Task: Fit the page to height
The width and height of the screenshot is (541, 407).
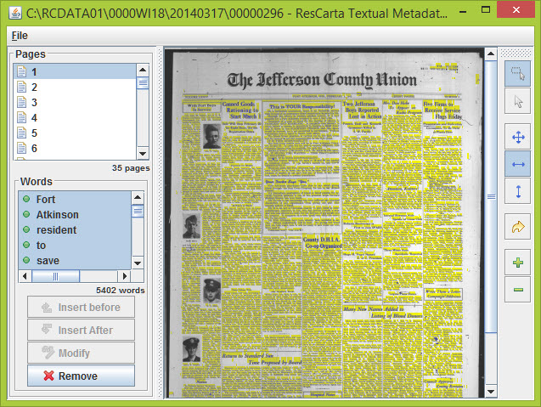Action: 517,191
